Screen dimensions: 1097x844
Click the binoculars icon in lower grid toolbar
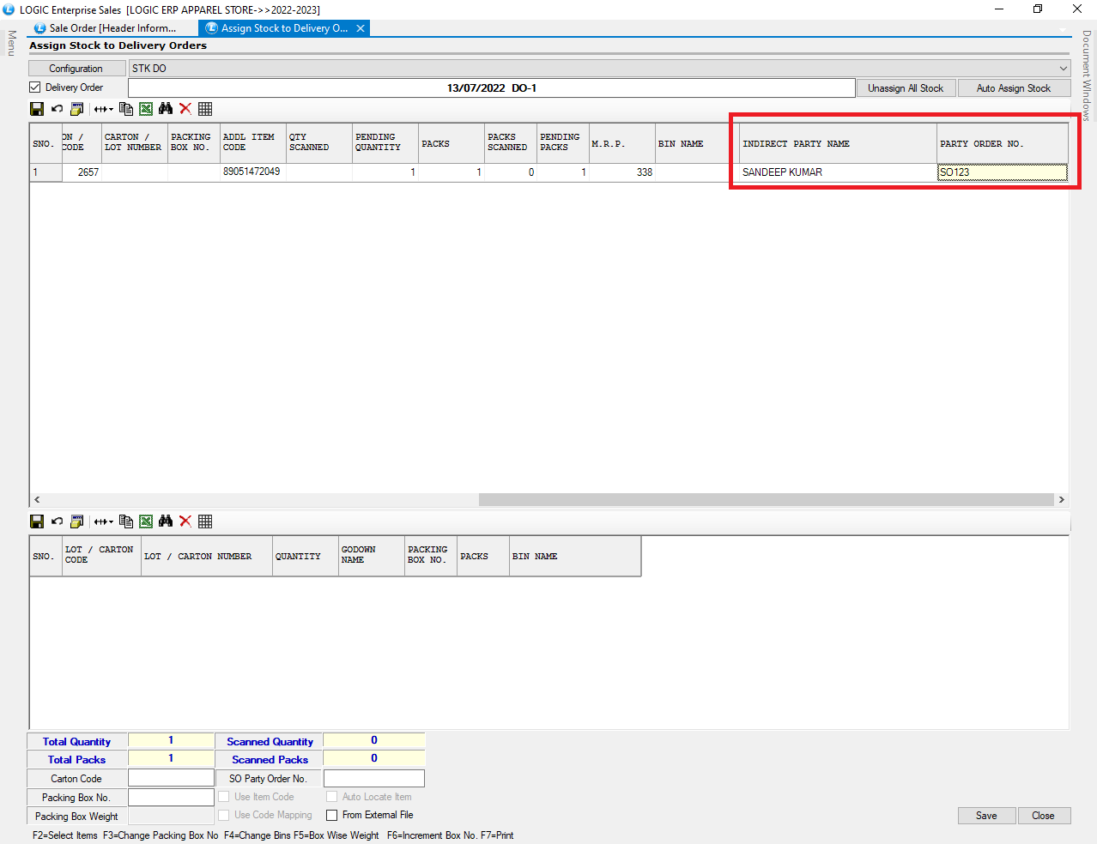tap(166, 521)
